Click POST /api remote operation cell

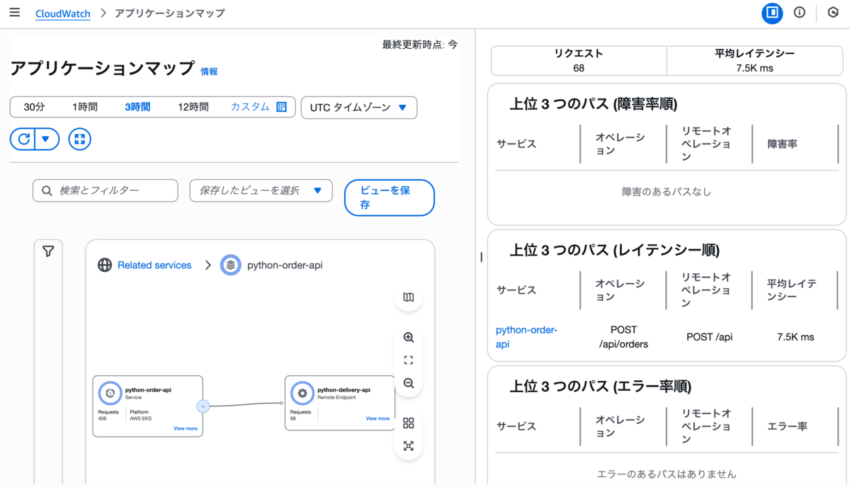[x=709, y=337]
